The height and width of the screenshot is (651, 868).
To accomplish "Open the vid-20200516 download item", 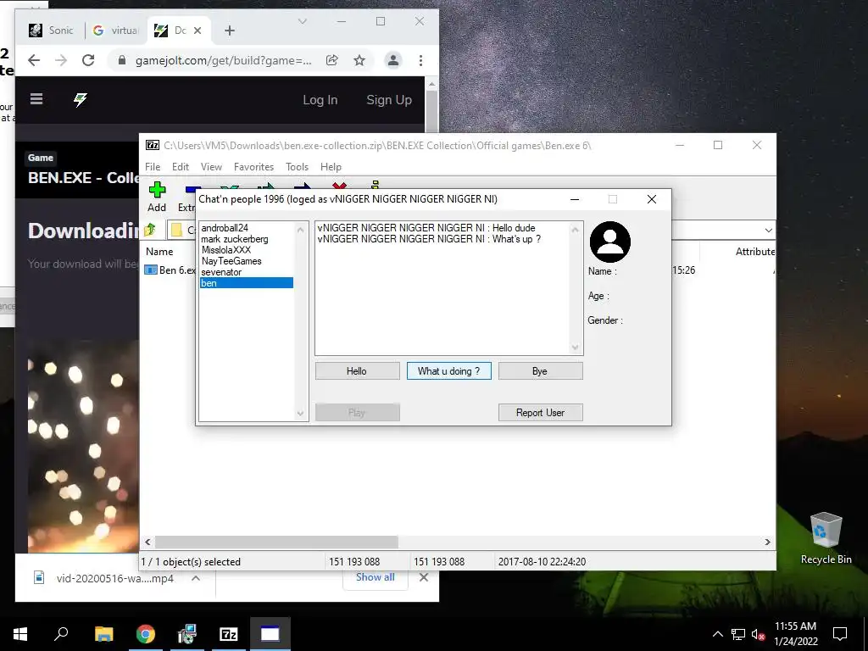I will (x=105, y=578).
